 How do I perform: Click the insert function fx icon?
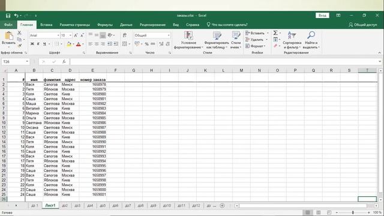[x=64, y=62]
